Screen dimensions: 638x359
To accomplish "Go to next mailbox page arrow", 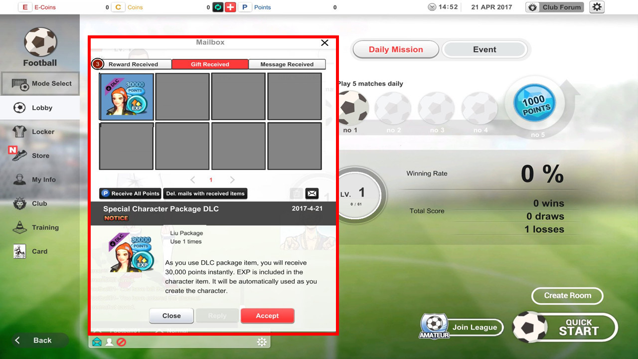I will (x=232, y=180).
